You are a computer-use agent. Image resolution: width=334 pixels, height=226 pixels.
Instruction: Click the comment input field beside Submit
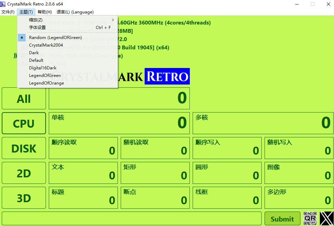coord(132,218)
